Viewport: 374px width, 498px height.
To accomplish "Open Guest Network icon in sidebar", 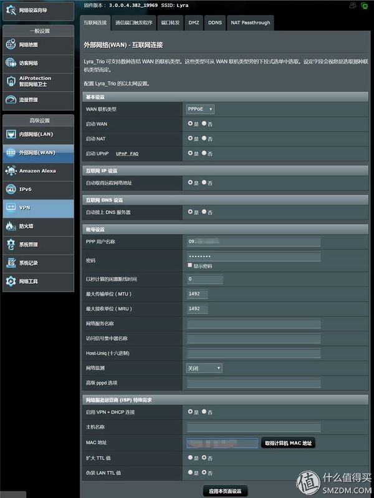I will (x=11, y=62).
